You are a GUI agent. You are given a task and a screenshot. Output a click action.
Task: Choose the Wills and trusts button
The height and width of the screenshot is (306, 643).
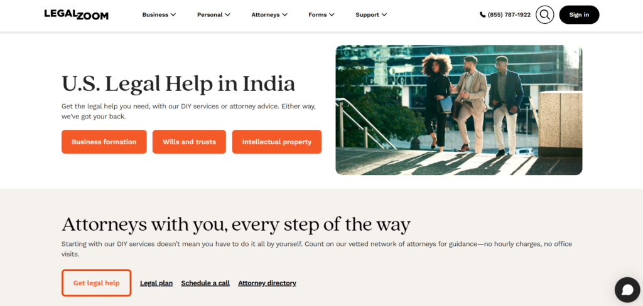point(189,142)
